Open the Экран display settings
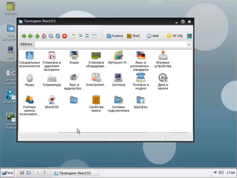237x178 pixels. coord(74,58)
